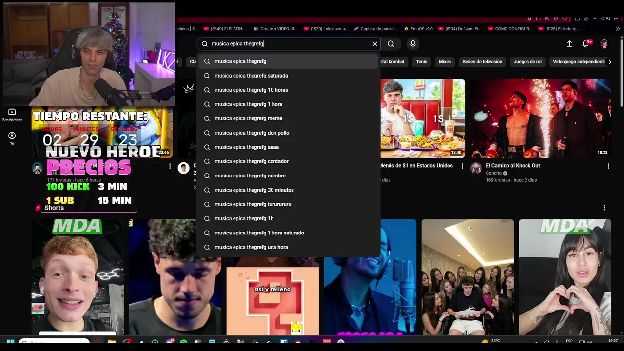This screenshot has height=351, width=624.
Task: Open the 'Captura de pantall...' bookmark
Action: (376, 29)
